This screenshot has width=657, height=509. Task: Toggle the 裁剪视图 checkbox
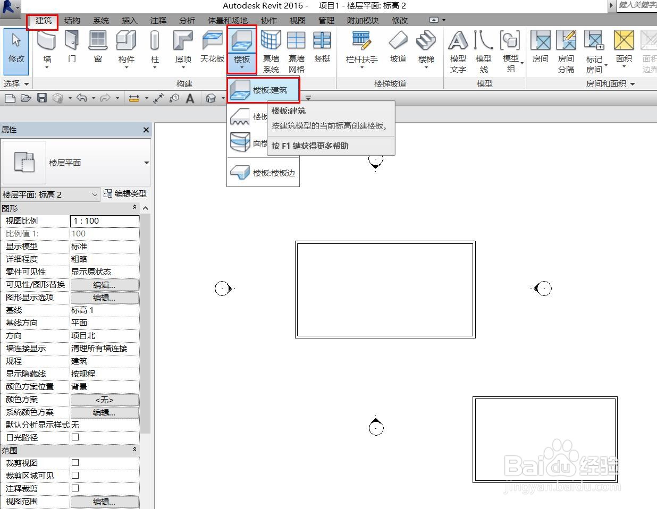(x=75, y=463)
